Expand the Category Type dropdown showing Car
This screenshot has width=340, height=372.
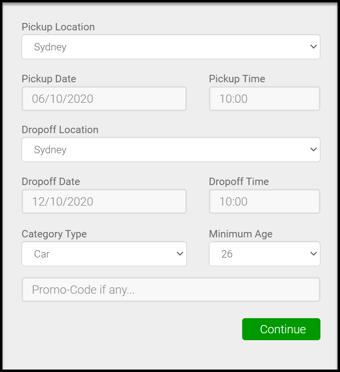104,254
